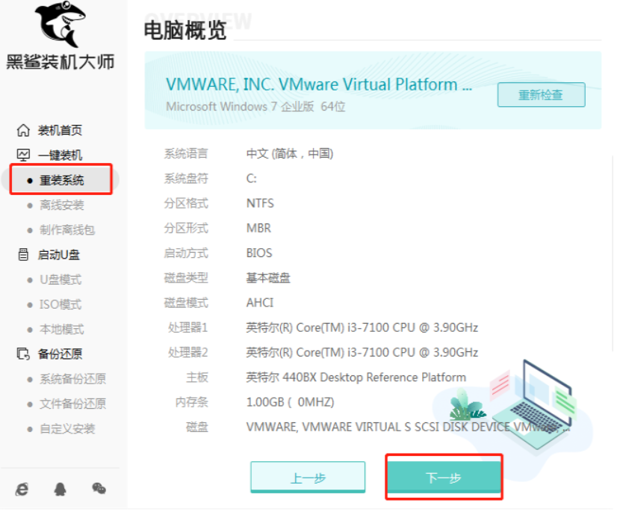620x512 pixels.
Task: Click Microsoft Windows 7 企业版 64位 text
Action: pos(255,106)
